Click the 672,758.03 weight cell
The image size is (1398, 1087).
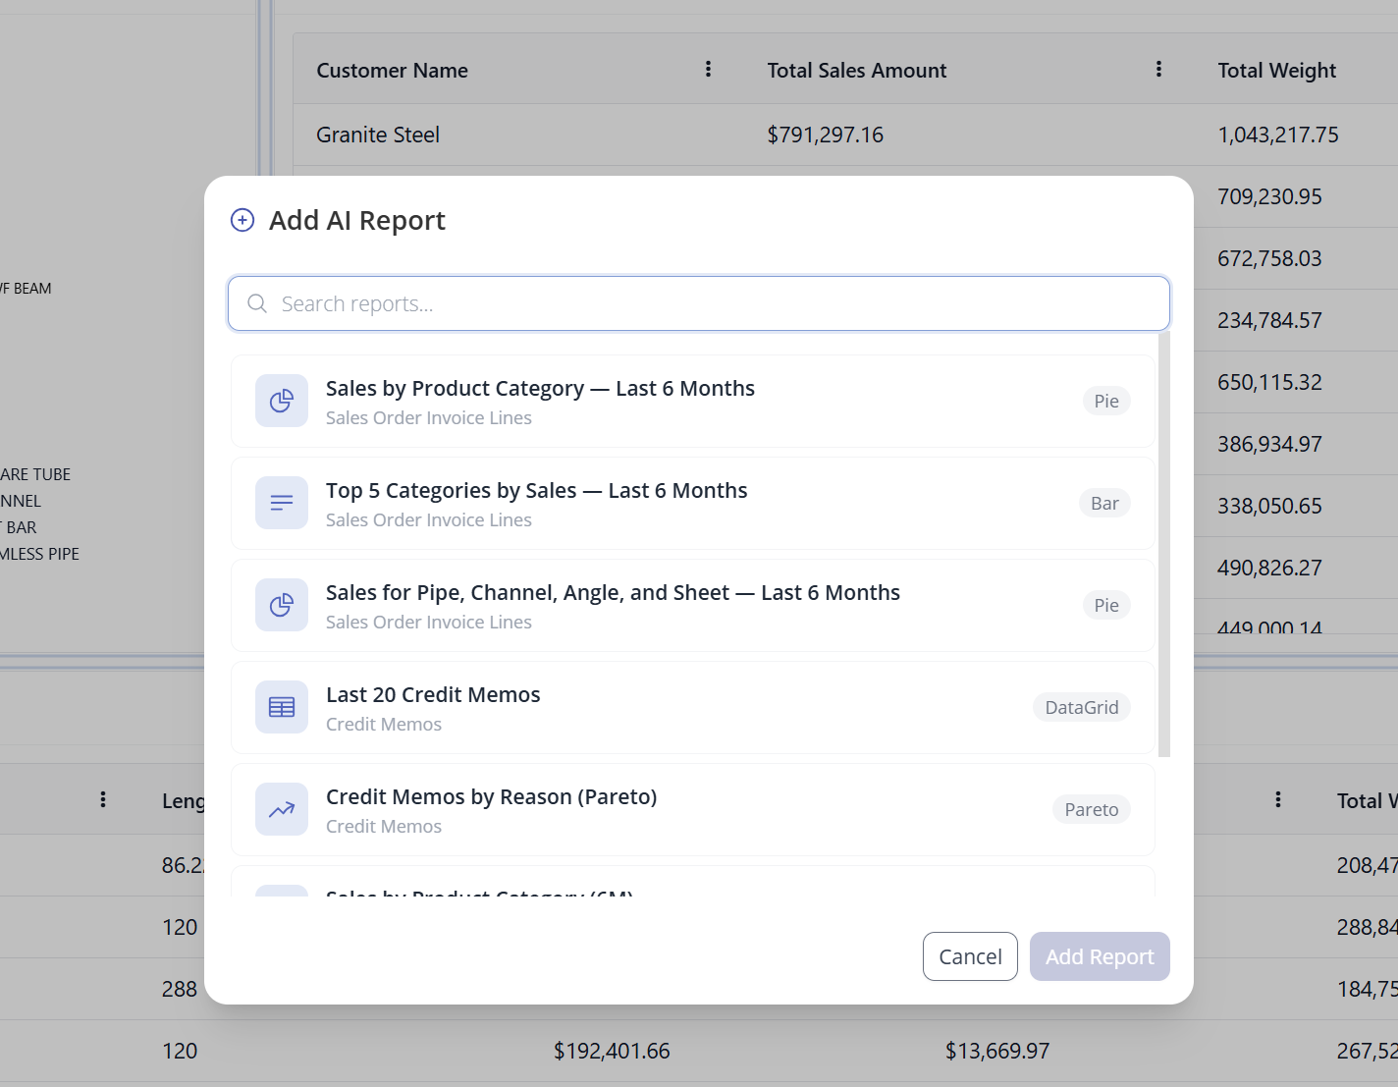point(1269,258)
